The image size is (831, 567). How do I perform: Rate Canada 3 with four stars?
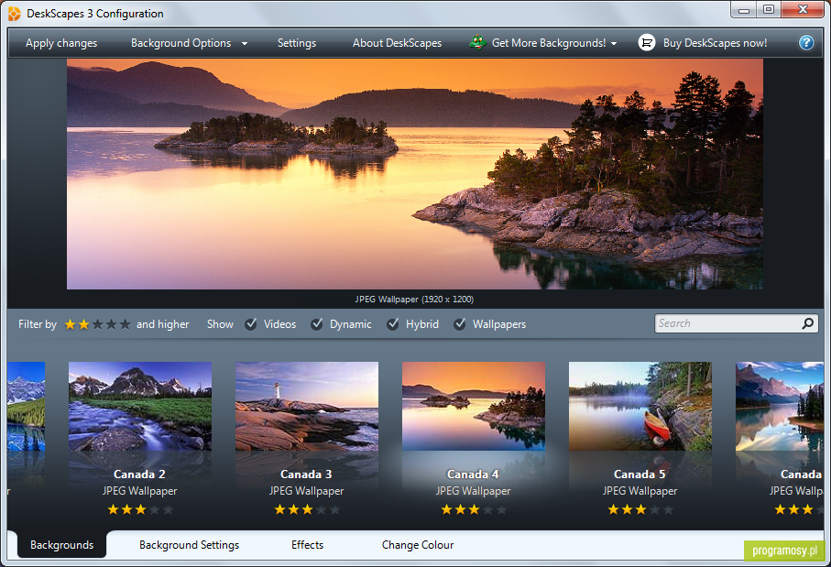click(x=322, y=510)
